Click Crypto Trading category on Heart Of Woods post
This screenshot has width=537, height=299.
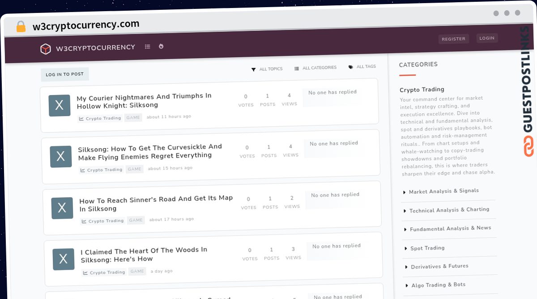104,272
